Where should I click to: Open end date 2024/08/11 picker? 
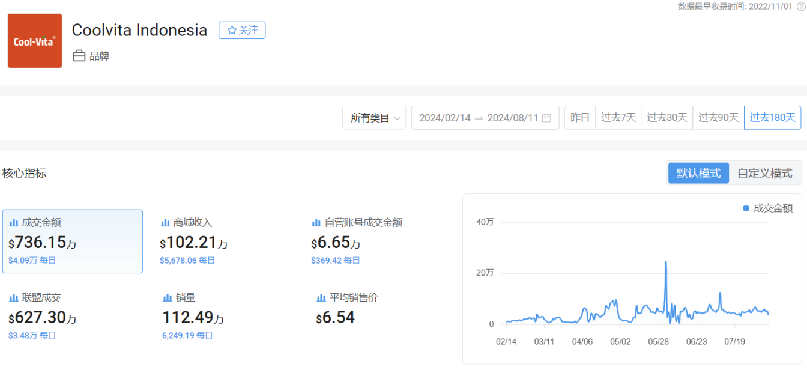[x=512, y=118]
